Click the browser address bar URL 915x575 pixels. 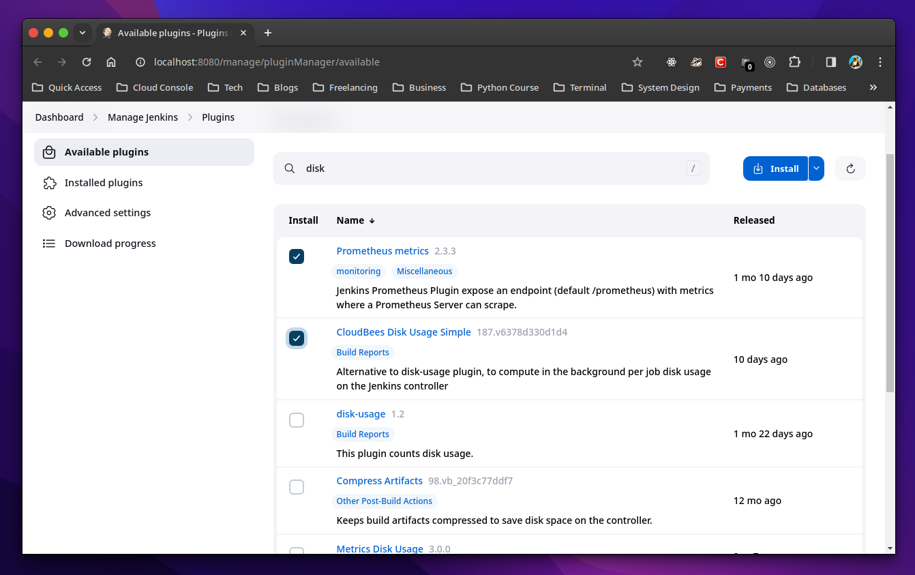pos(267,62)
